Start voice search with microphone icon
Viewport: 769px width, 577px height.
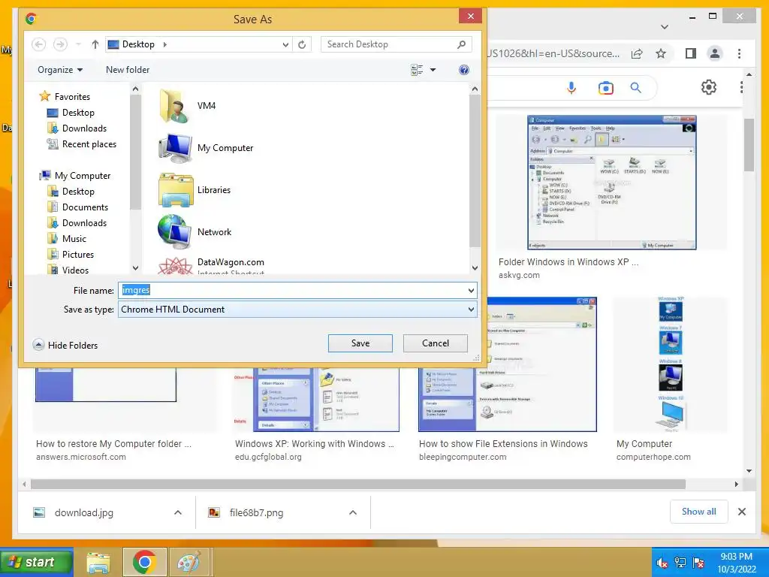pos(571,88)
